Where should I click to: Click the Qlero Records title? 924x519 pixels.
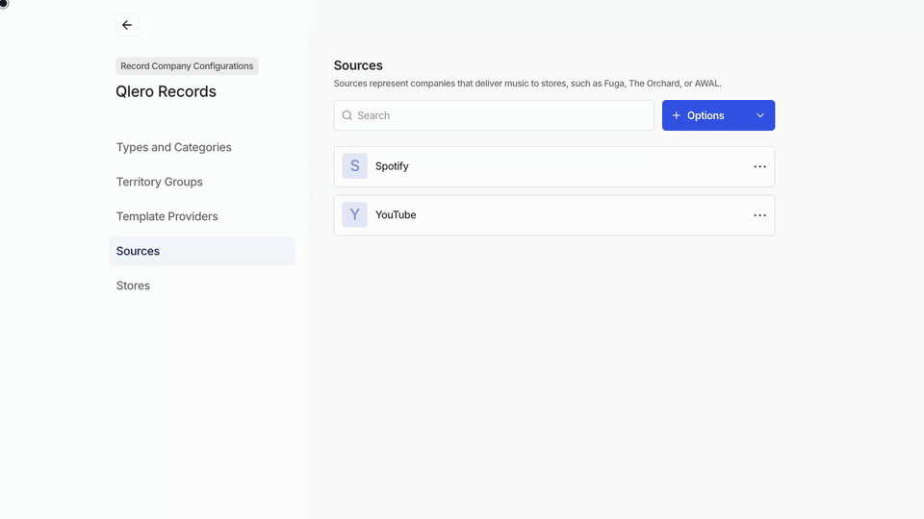[167, 91]
